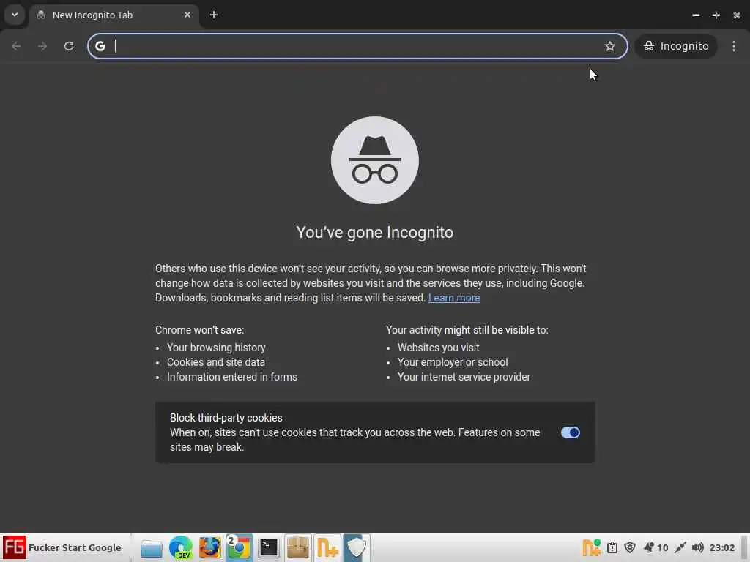Open the orange N+ app in taskbar
Screen dimensions: 750x562
pos(327,547)
